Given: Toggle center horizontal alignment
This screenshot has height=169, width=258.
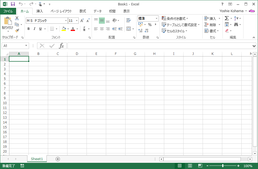Looking at the screenshot, I should pyautogui.click(x=102, y=29).
